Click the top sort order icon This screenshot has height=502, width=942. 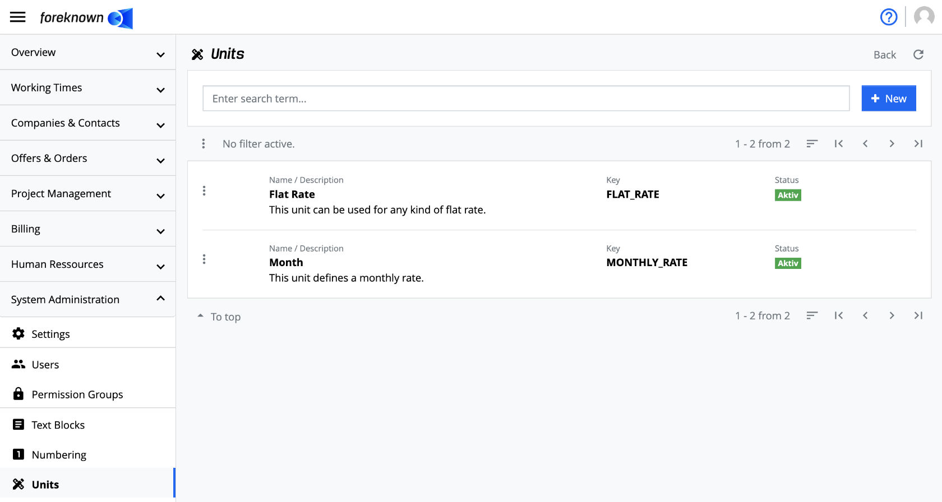tap(812, 144)
